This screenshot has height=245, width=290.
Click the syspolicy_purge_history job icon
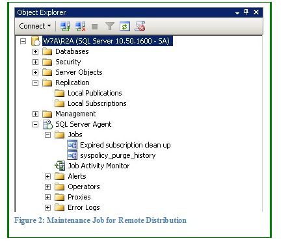72,155
